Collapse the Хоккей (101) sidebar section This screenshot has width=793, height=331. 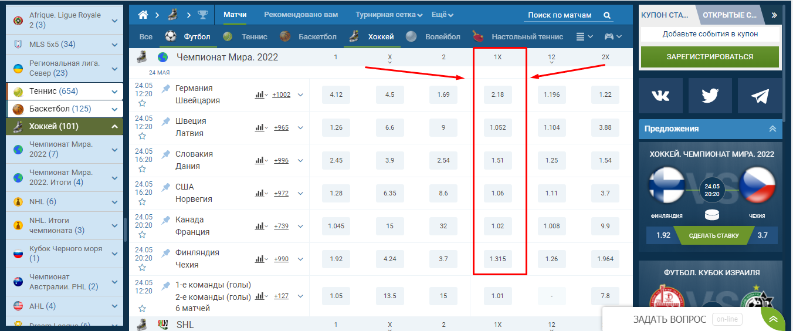coord(114,127)
